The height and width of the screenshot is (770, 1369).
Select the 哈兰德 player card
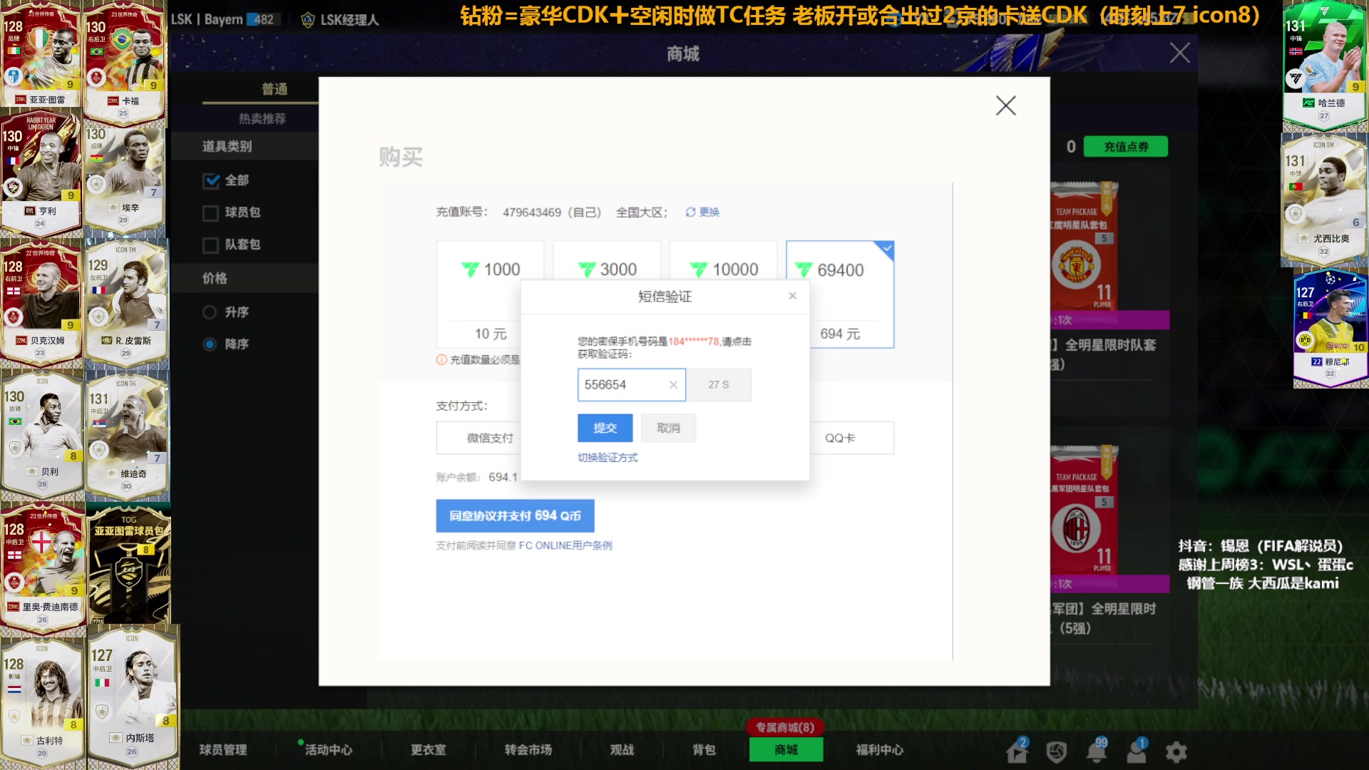1324,68
